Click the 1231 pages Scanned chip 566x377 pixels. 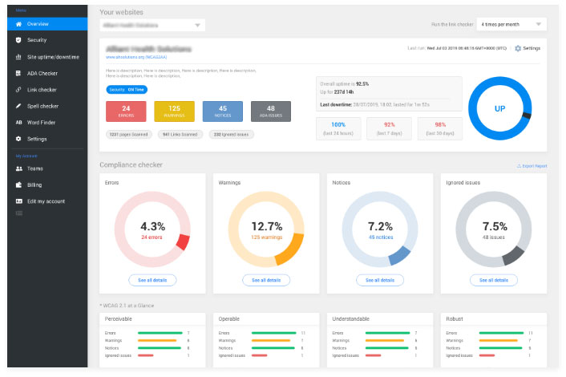[129, 134]
